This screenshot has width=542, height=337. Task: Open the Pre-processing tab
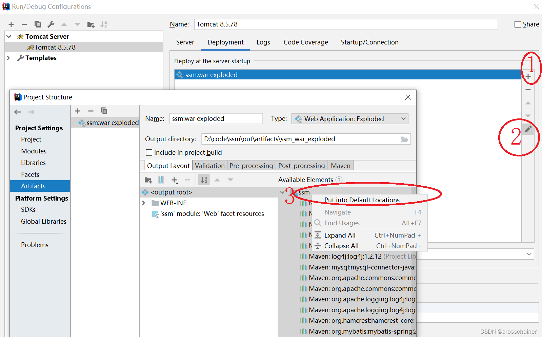pyautogui.click(x=251, y=166)
